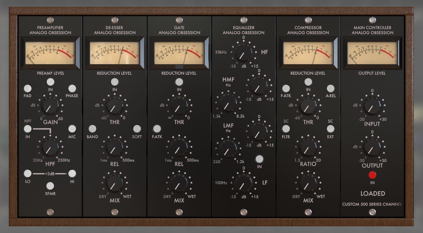Enable the preamp HPF IN button
Image resolution: width=423 pixels, height=233 pixels.
tap(28, 129)
